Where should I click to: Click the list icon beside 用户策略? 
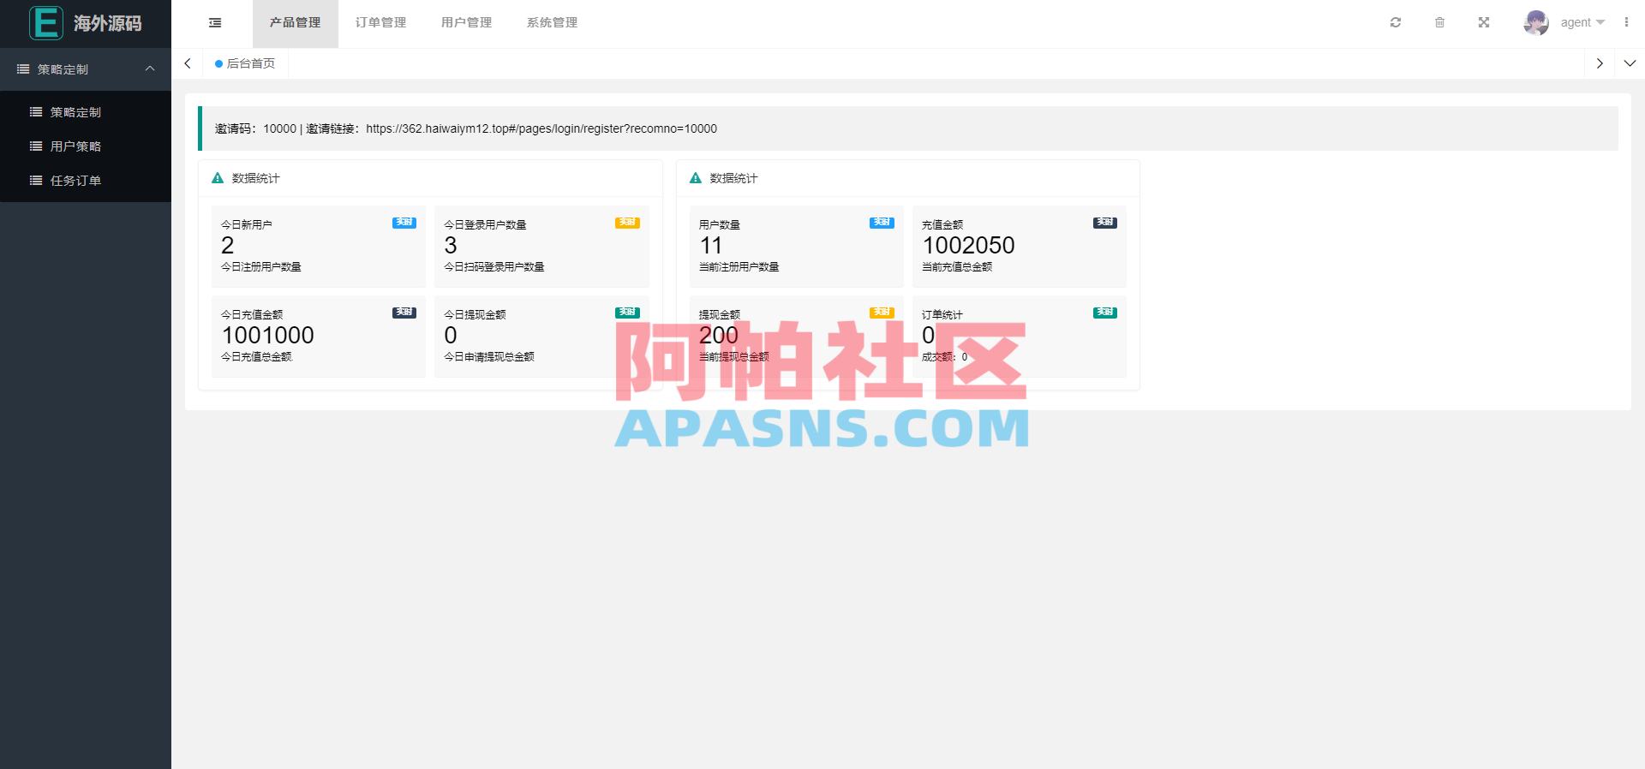coord(36,146)
